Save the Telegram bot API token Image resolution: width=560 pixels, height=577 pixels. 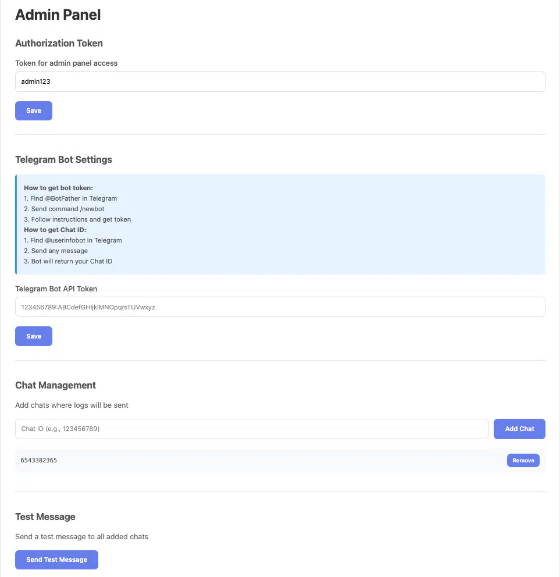click(x=34, y=336)
